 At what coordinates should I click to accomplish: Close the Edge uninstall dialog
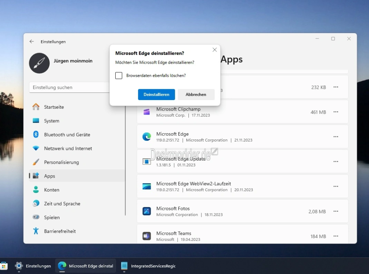(214, 50)
